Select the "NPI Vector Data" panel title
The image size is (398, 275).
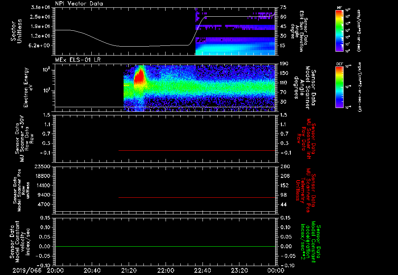pyautogui.click(x=79, y=3)
